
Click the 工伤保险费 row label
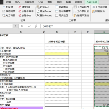[x=8, y=69]
